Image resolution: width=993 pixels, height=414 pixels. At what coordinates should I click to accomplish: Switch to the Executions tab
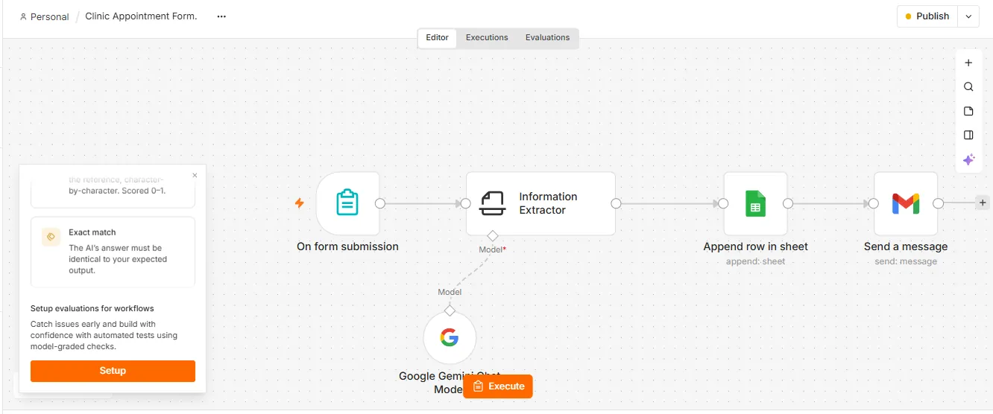click(487, 38)
